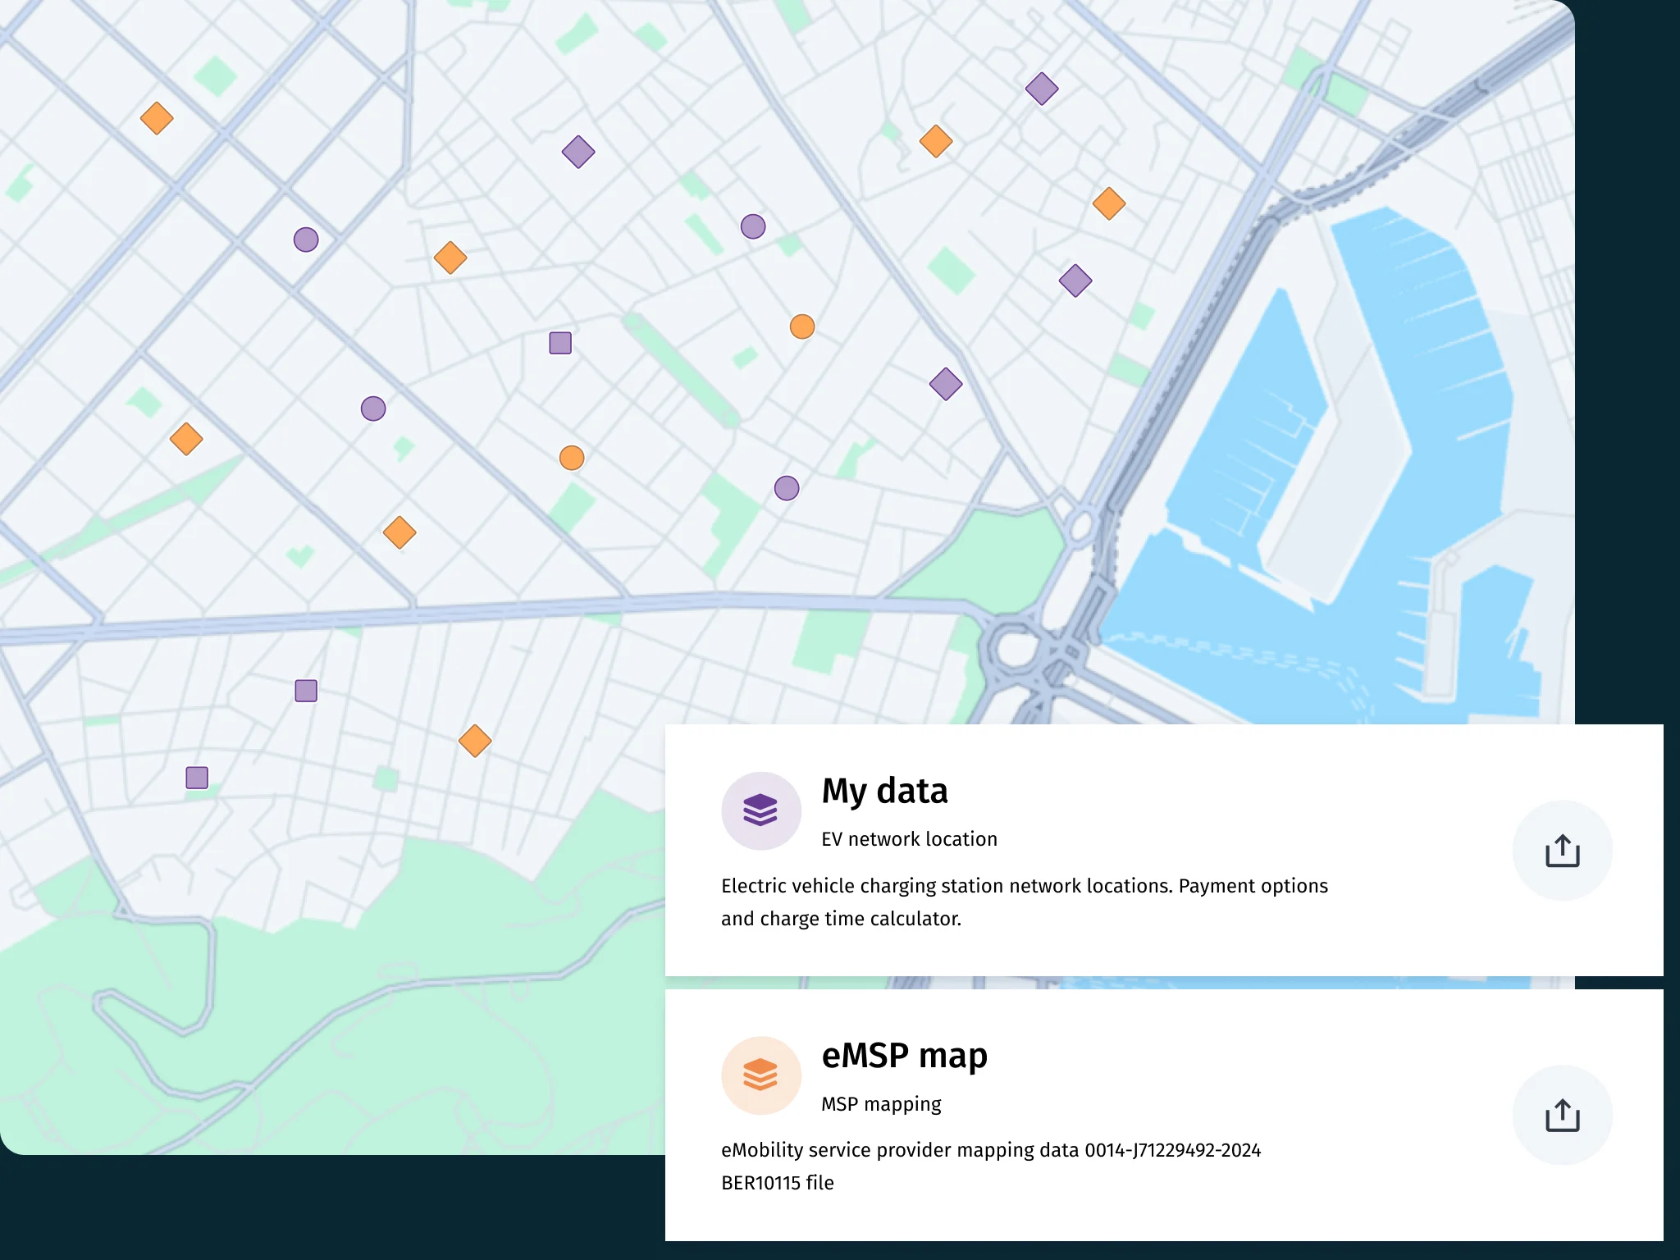Select the orange circle marker left of the purple diamond
1680x1260 pixels.
click(802, 326)
